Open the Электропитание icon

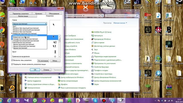coord(26,88)
